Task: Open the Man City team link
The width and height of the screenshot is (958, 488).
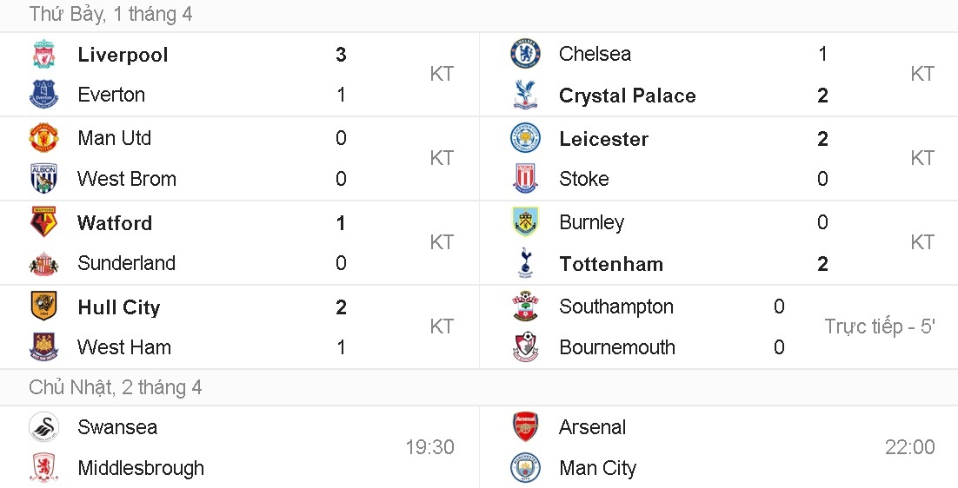Action: (597, 468)
